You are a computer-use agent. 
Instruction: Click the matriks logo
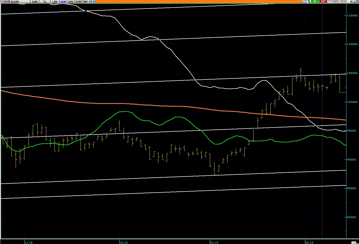click(338, 1)
